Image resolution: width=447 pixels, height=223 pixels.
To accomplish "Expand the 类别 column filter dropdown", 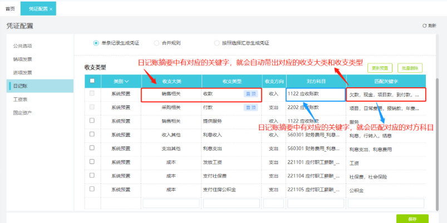I will click(126, 81).
